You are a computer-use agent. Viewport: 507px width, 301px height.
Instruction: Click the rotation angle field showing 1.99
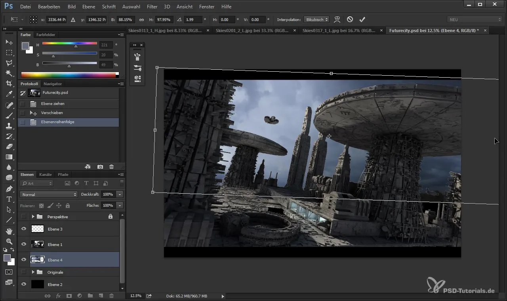[193, 19]
